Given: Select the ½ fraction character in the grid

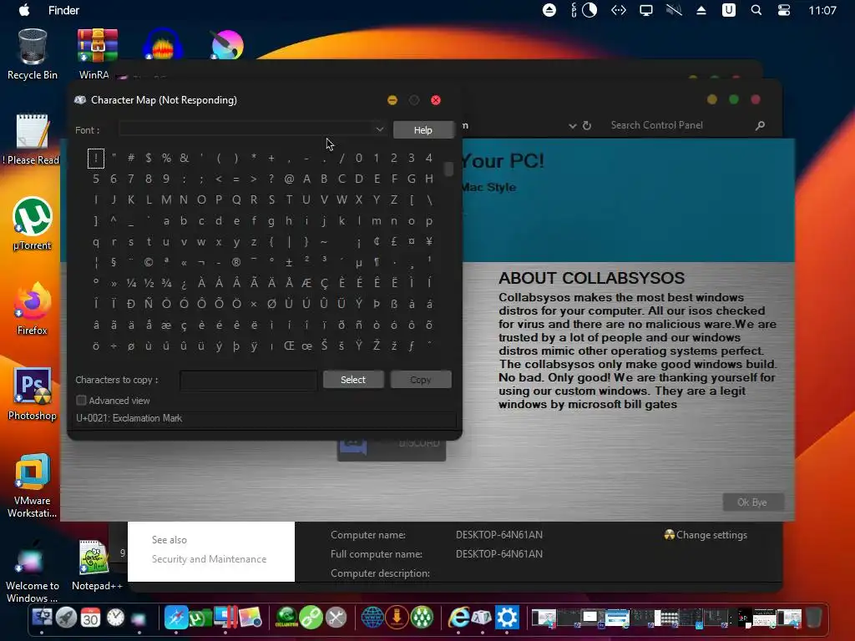Looking at the screenshot, I should tap(149, 283).
